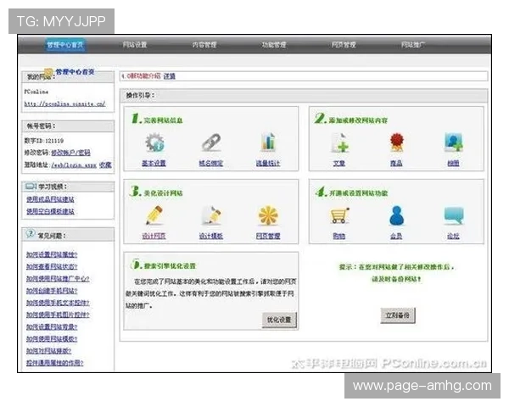Click the 论坛 text link
Screen dimensions: 509x407
(x=454, y=236)
